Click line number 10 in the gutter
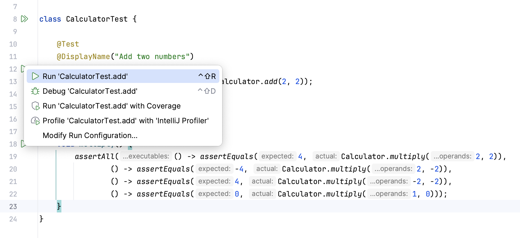The image size is (520, 238). (13, 44)
